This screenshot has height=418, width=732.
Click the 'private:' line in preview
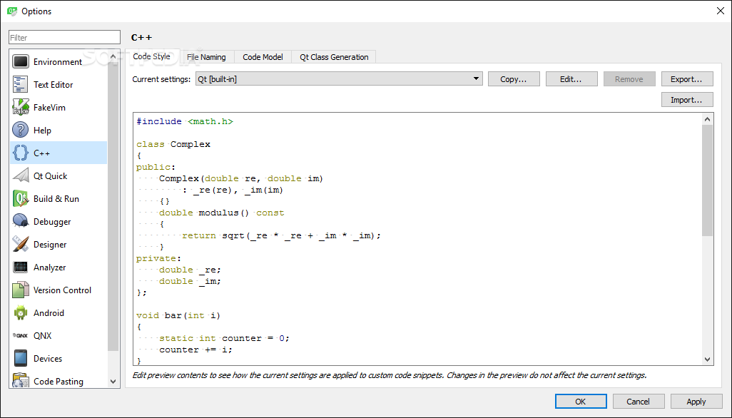[158, 258]
